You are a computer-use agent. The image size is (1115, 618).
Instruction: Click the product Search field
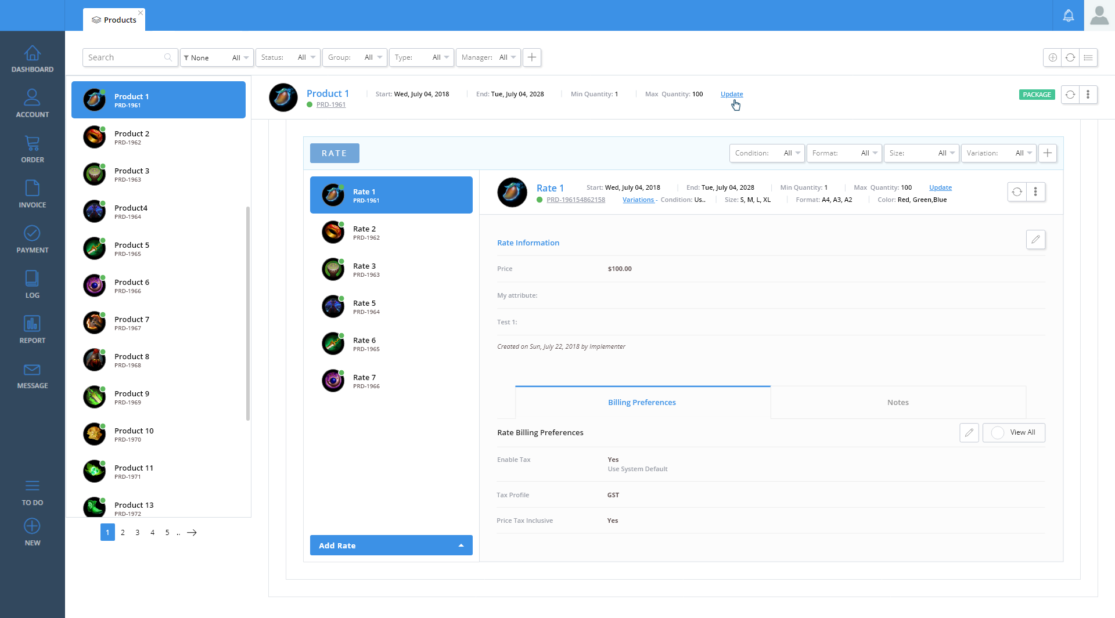[x=125, y=57]
